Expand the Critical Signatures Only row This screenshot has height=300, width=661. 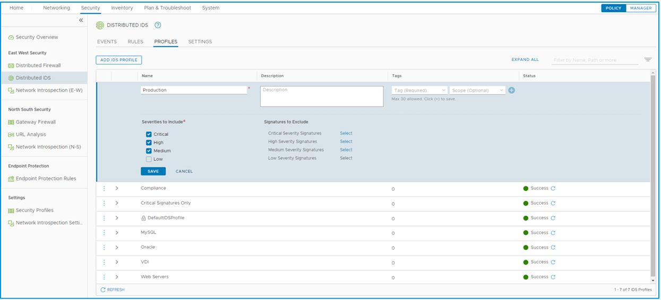coord(117,203)
